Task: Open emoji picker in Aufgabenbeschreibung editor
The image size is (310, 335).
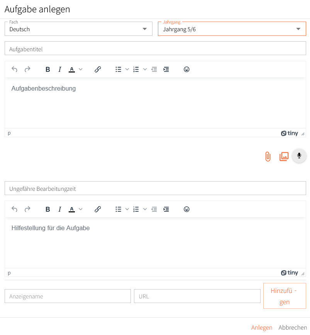Action: click(x=186, y=69)
